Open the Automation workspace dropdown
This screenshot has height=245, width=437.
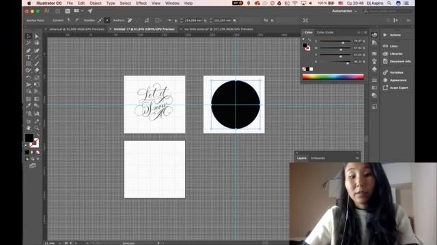tap(344, 11)
